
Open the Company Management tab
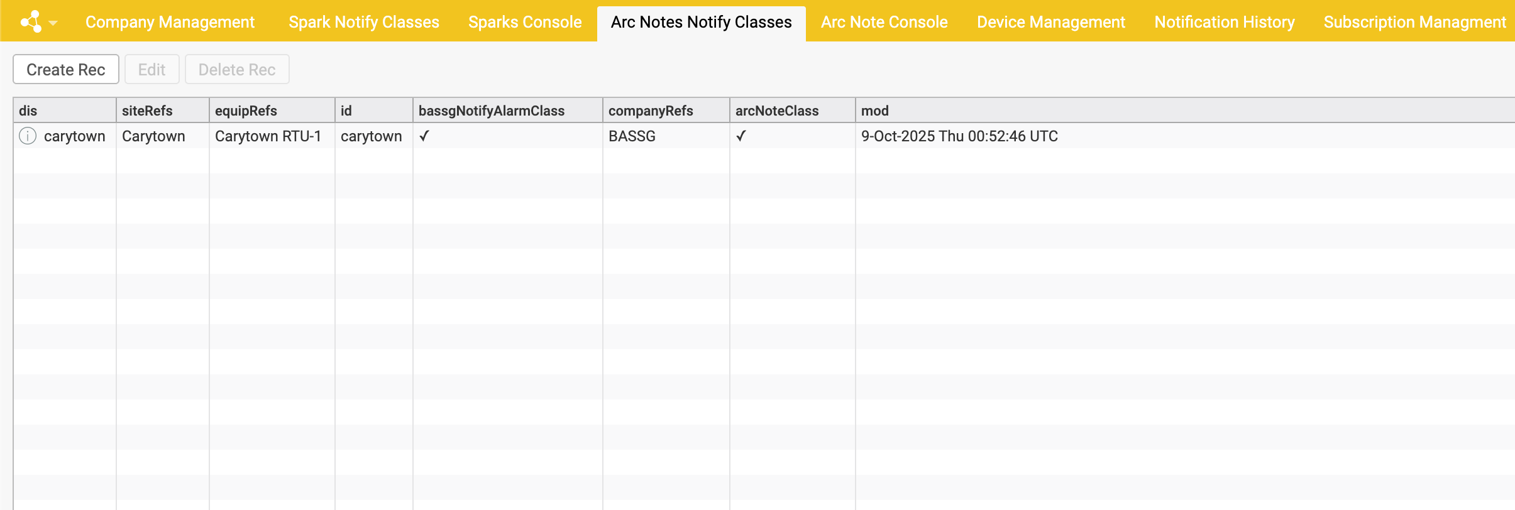point(170,22)
